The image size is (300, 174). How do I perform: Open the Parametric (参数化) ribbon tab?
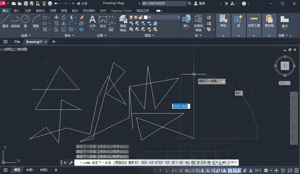click(x=40, y=11)
